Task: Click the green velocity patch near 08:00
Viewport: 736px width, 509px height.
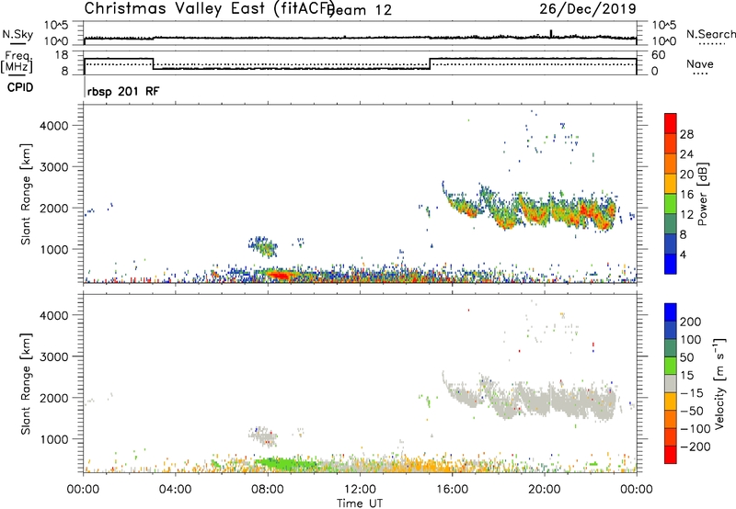Action: [x=282, y=464]
